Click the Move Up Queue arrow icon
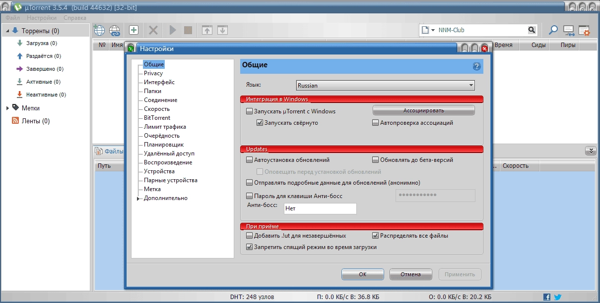The width and height of the screenshot is (600, 303). tap(207, 30)
